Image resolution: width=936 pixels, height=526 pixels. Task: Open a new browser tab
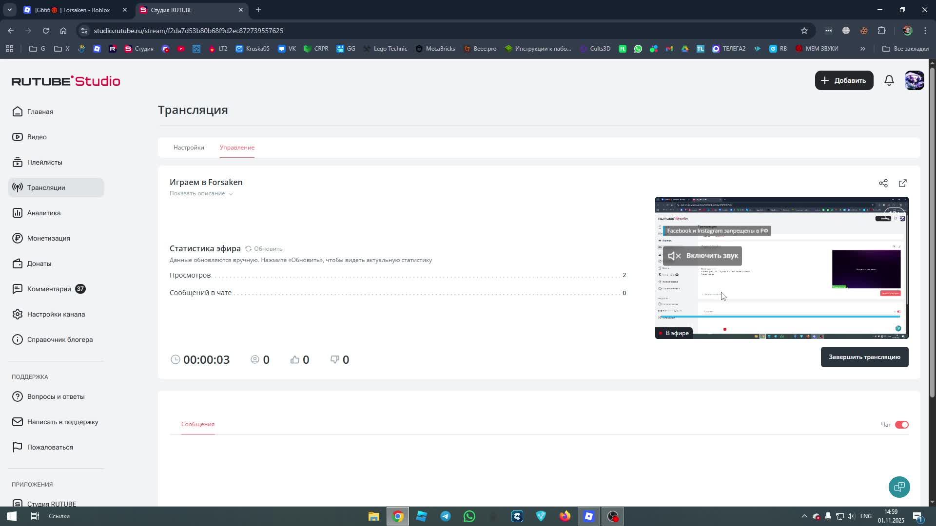point(258,10)
